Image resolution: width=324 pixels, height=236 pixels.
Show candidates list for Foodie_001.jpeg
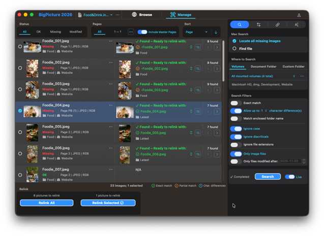198,47
